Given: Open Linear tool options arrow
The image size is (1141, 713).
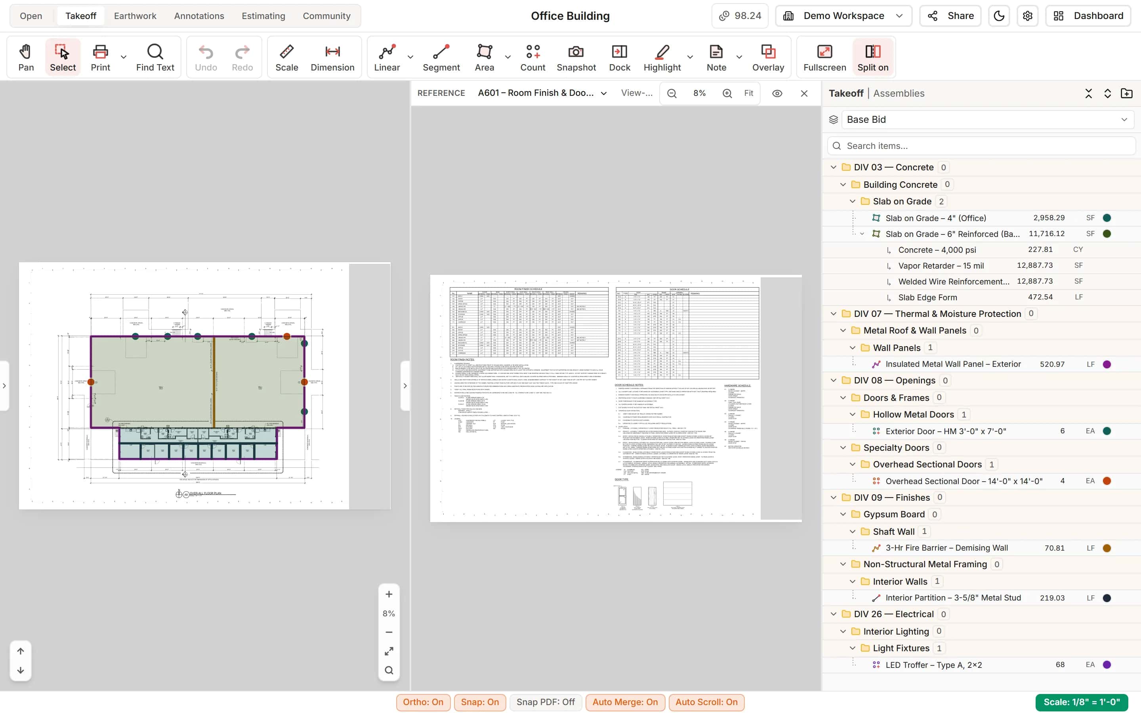Looking at the screenshot, I should pyautogui.click(x=410, y=57).
